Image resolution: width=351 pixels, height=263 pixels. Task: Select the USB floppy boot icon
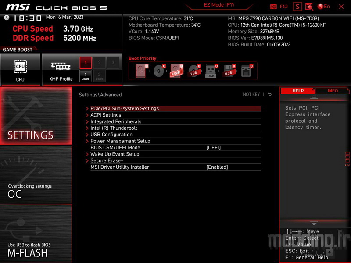[229, 71]
